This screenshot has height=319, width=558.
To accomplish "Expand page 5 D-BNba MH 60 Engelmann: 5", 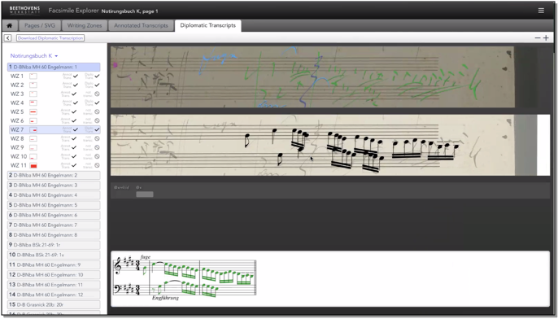I will (x=54, y=205).
